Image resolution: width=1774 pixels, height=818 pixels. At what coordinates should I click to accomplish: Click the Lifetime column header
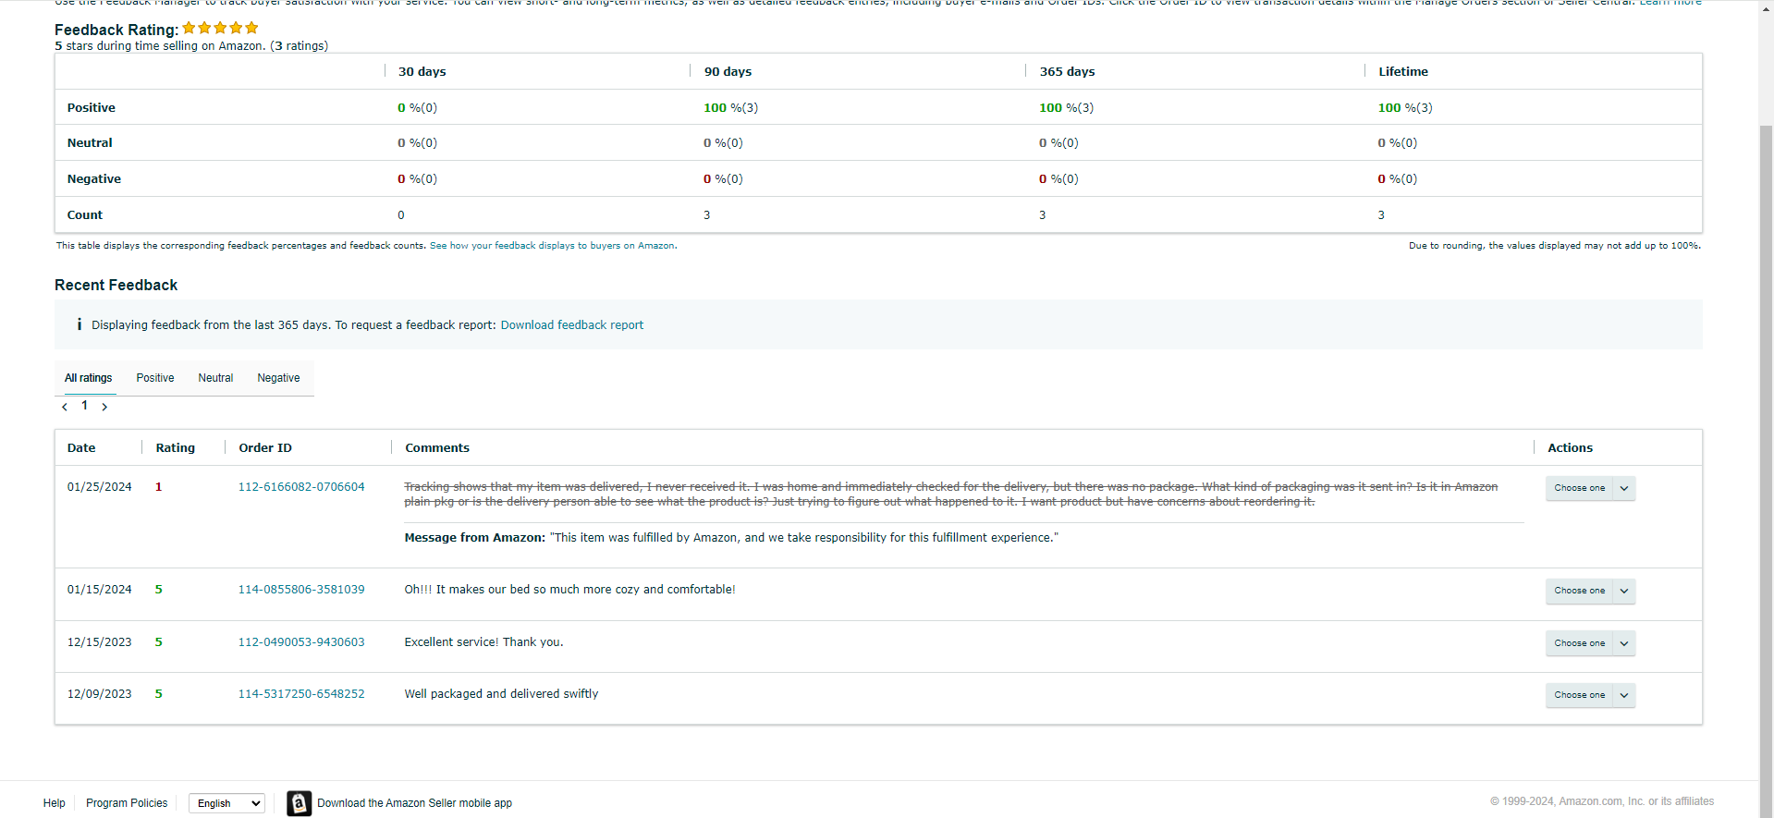1403,72
